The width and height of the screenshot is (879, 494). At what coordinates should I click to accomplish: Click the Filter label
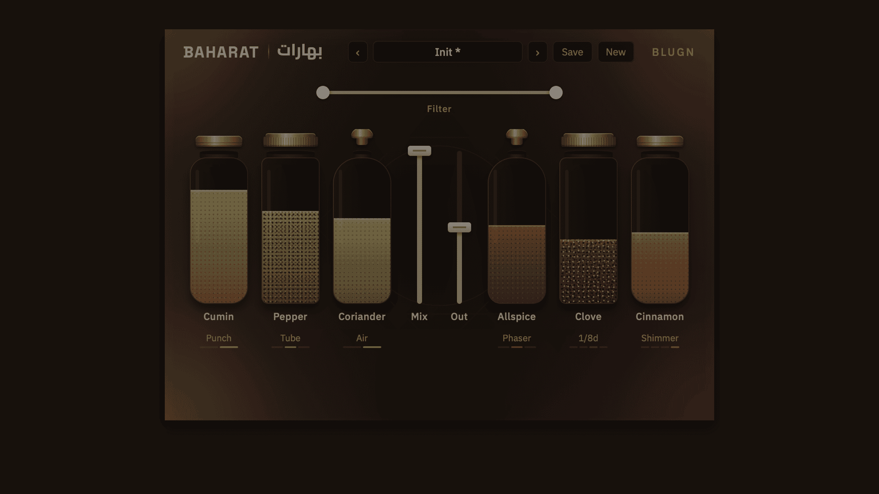pyautogui.click(x=439, y=109)
